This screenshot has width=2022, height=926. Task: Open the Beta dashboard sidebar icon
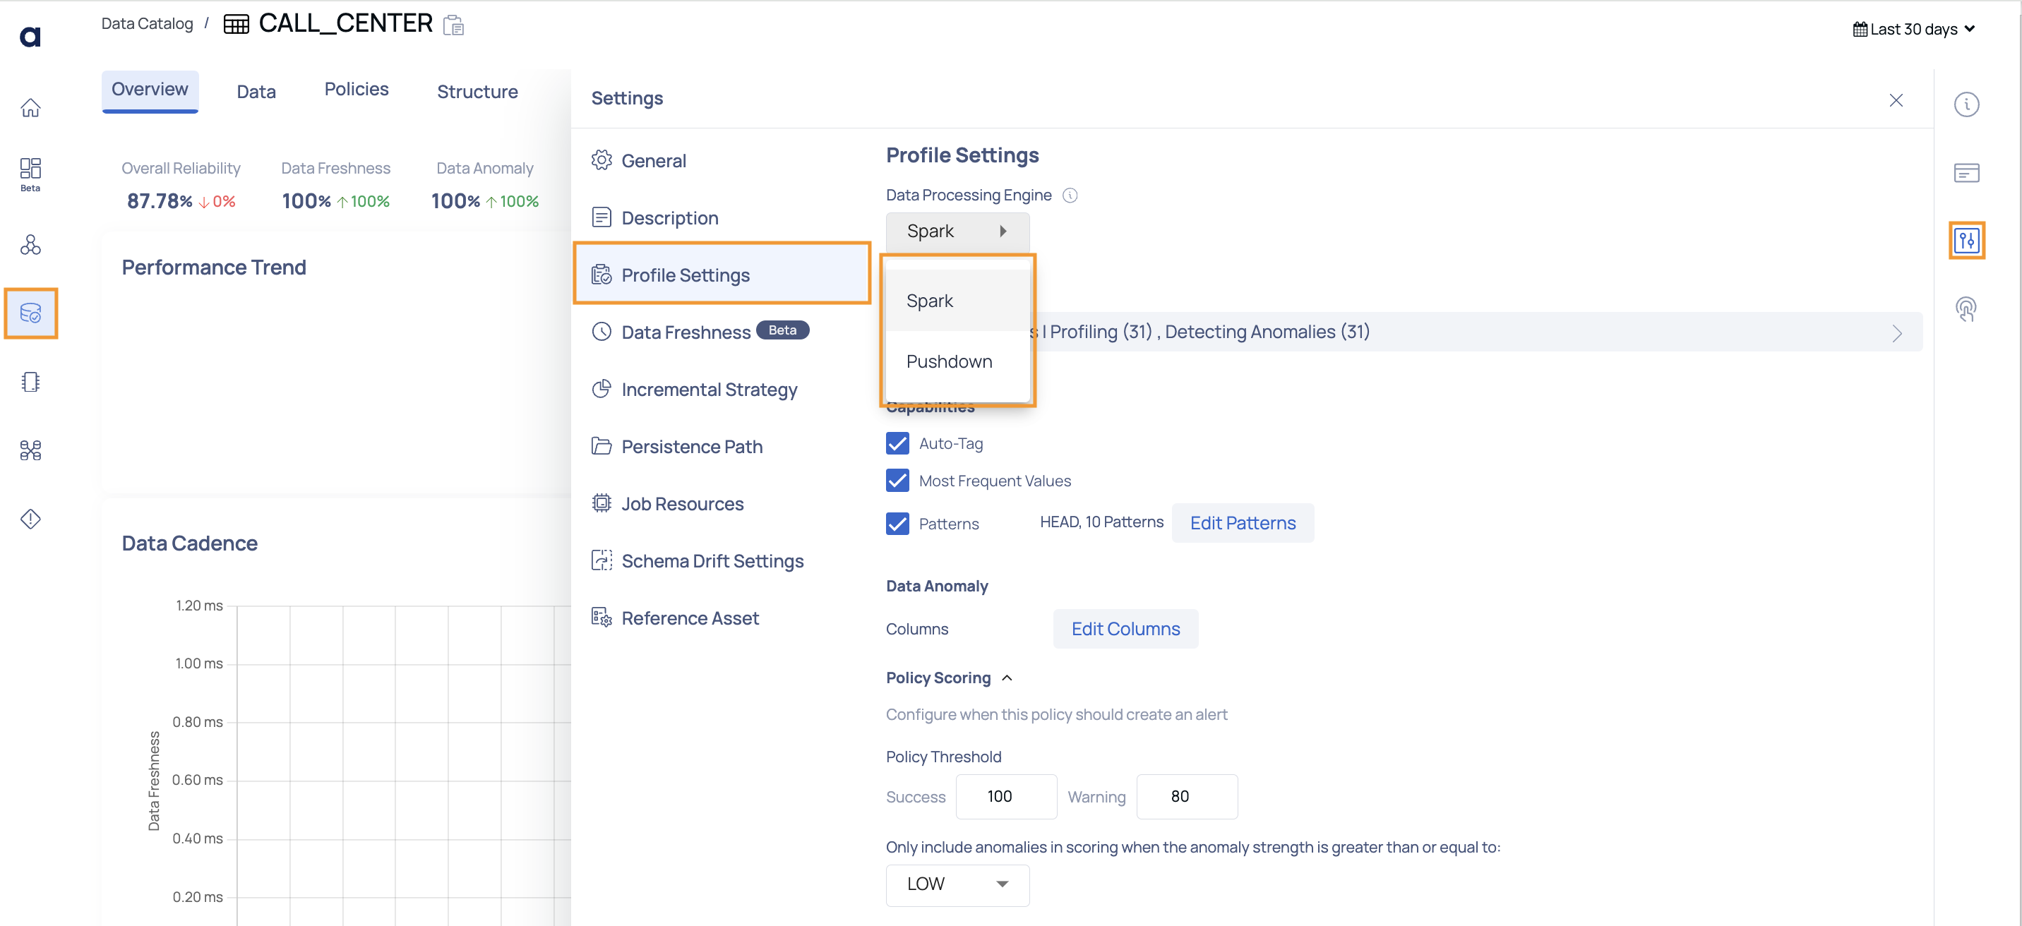pos(30,174)
